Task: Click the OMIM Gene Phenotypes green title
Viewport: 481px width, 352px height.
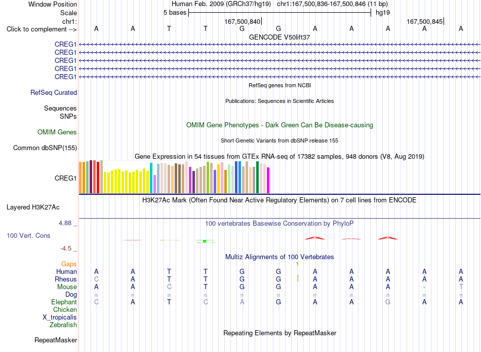Action: click(280, 125)
